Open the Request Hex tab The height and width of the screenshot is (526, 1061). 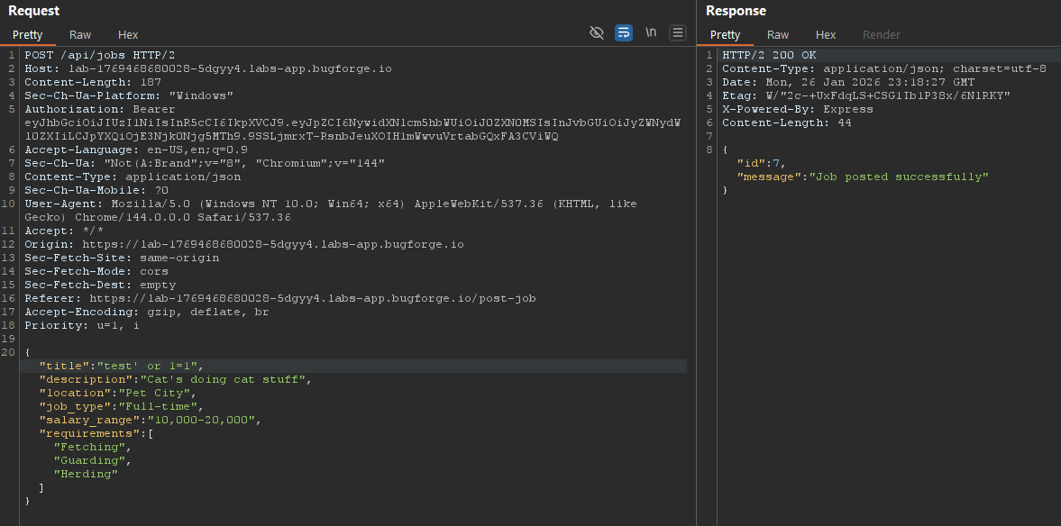pos(128,35)
